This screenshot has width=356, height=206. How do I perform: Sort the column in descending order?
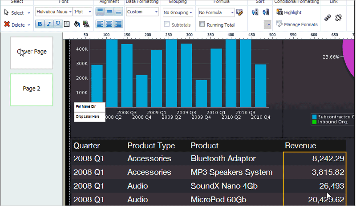[267, 13]
